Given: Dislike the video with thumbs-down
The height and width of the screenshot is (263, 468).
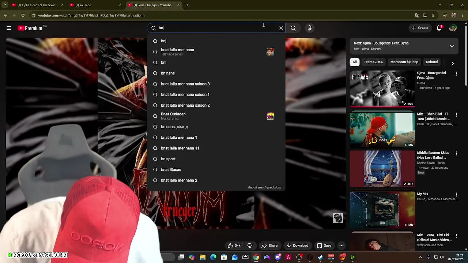Looking at the screenshot, I should point(250,246).
